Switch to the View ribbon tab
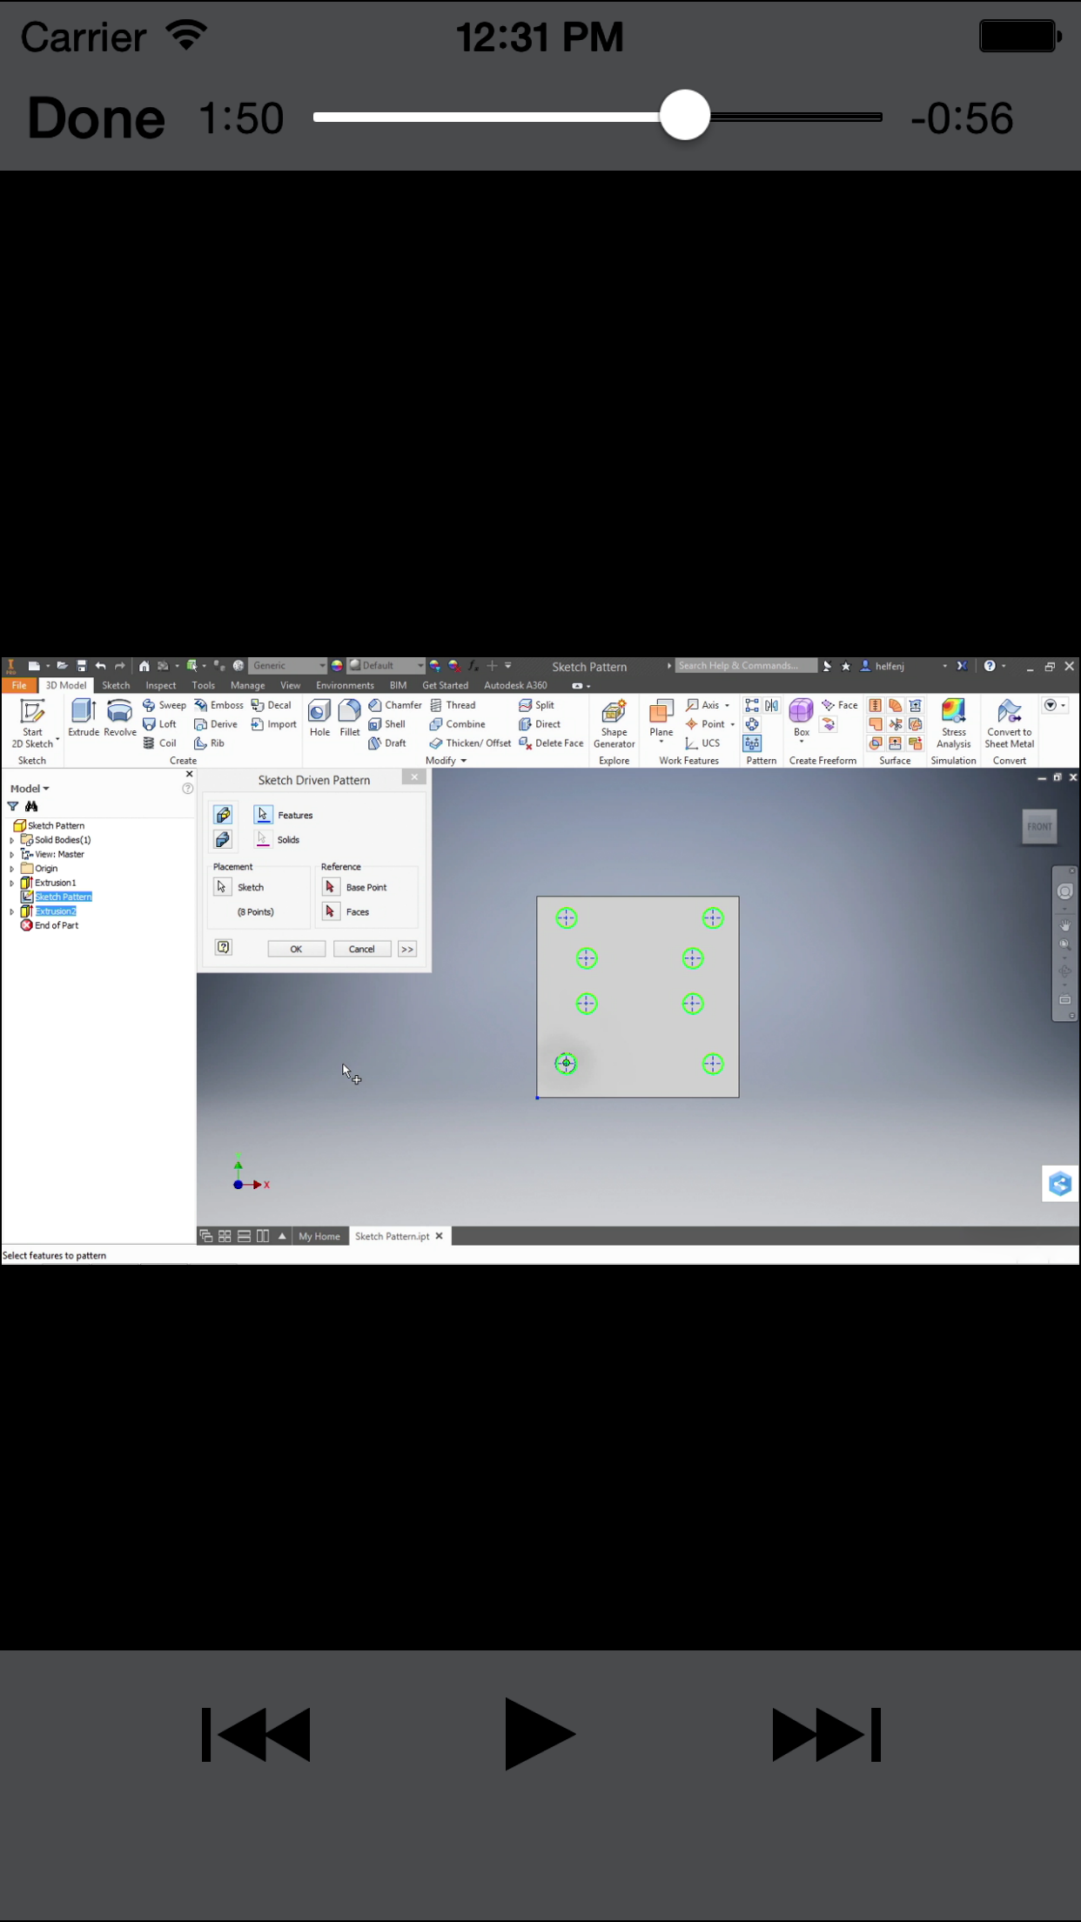 click(x=291, y=685)
